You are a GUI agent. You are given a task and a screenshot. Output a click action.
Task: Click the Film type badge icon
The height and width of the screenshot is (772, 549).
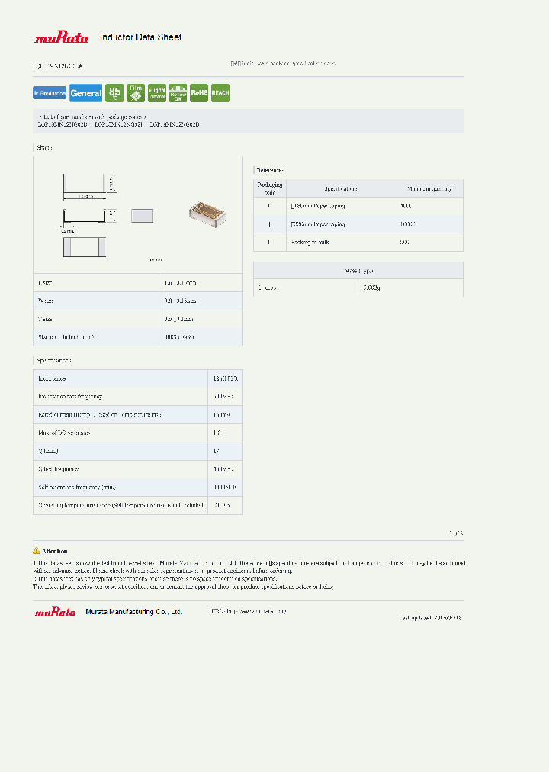click(136, 93)
